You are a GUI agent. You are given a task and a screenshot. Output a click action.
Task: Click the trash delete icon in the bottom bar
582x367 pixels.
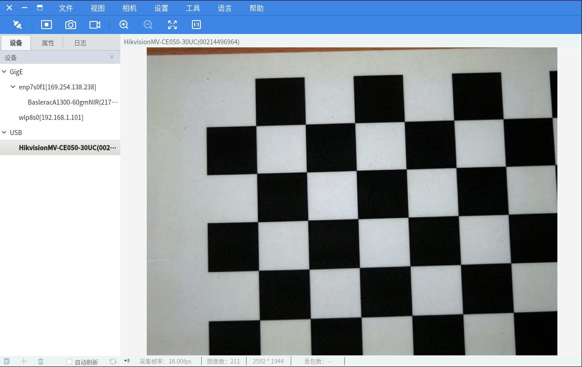[41, 361]
